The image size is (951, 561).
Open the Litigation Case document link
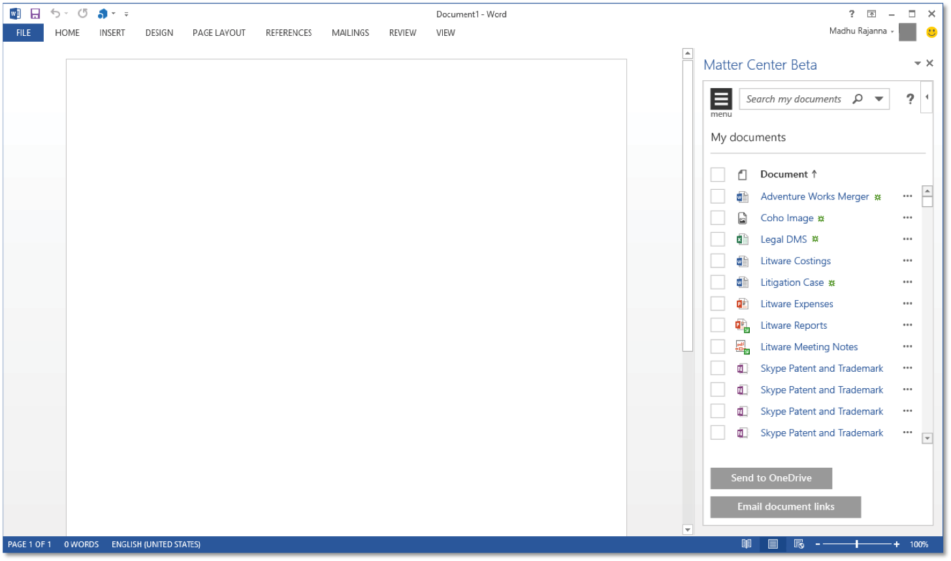coord(792,282)
